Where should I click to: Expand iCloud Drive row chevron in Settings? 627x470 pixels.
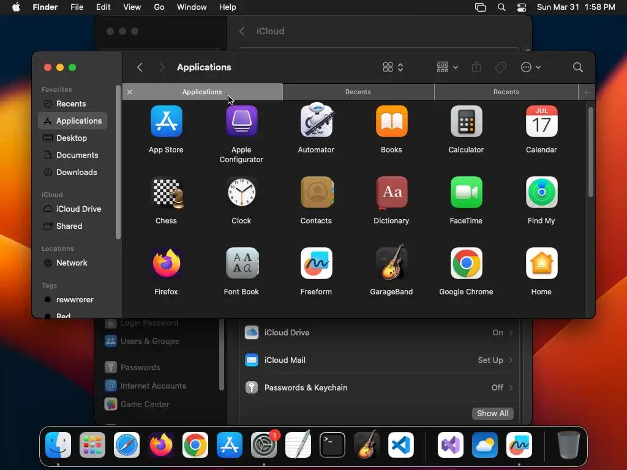pos(511,332)
